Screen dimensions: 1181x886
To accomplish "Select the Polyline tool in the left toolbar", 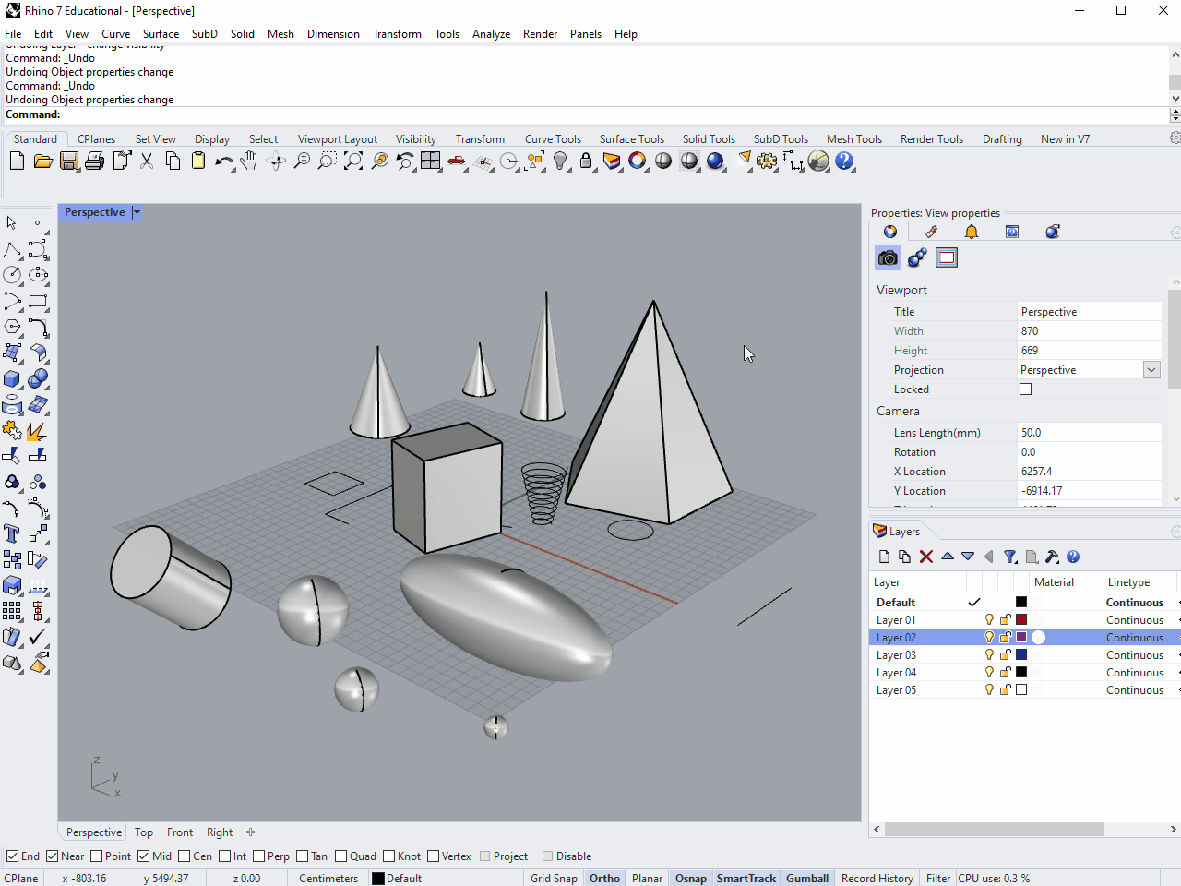I will point(12,250).
